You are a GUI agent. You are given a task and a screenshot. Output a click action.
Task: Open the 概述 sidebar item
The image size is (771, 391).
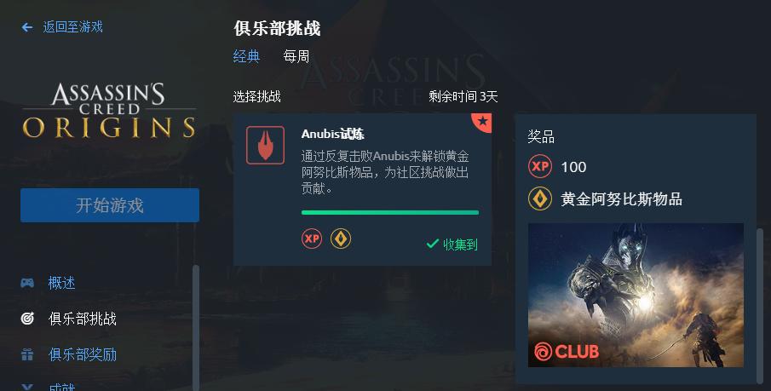(61, 283)
